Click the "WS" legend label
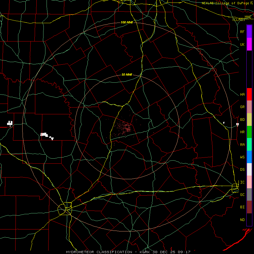254x254 pixels. (242, 157)
